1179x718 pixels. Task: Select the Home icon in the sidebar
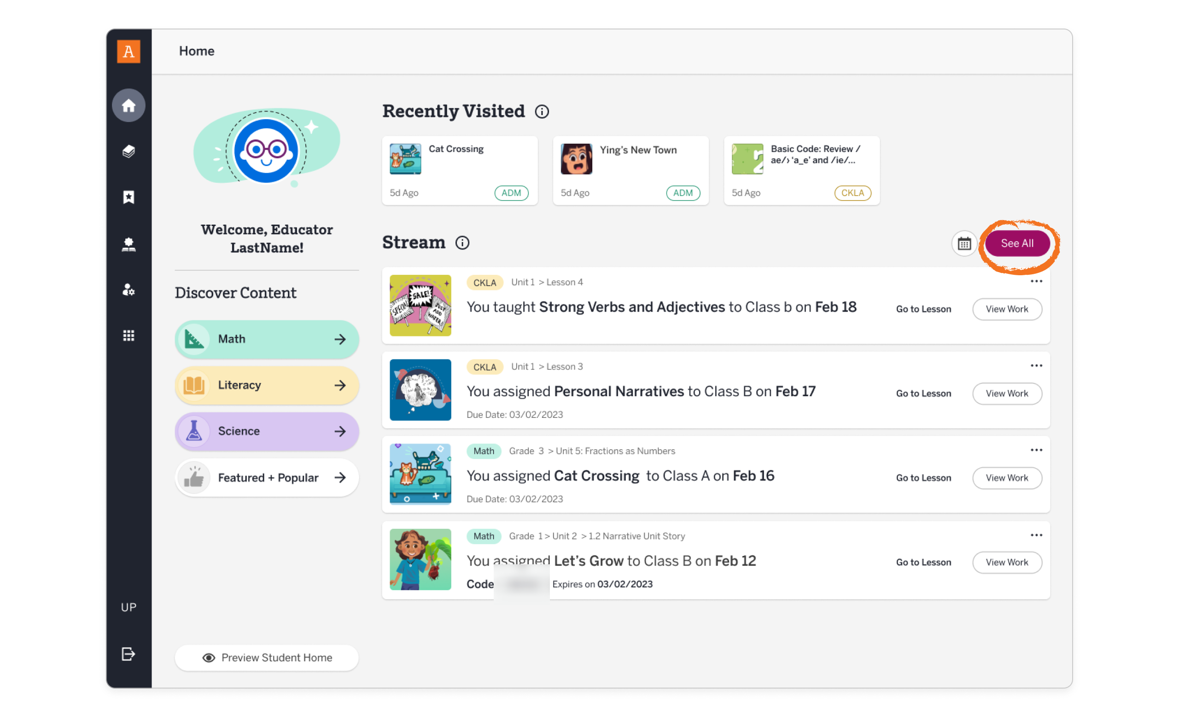(128, 105)
